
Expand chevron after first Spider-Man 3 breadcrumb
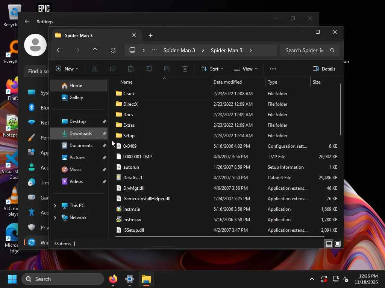coord(203,50)
